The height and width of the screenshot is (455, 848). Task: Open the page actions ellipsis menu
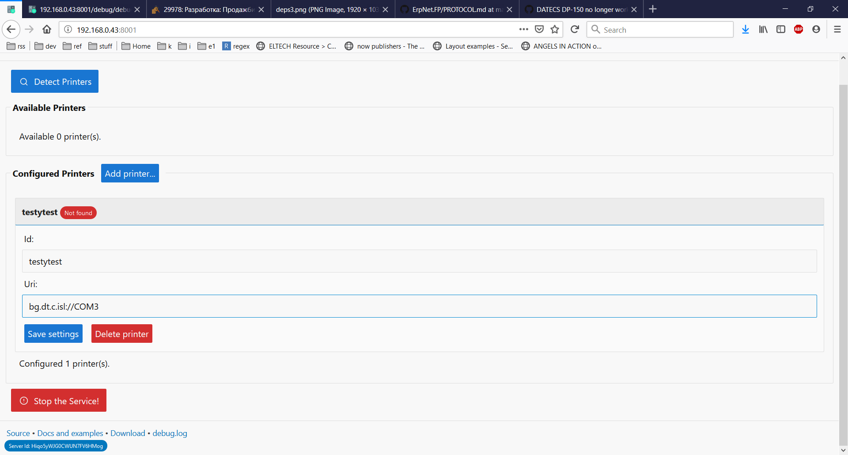coord(524,29)
